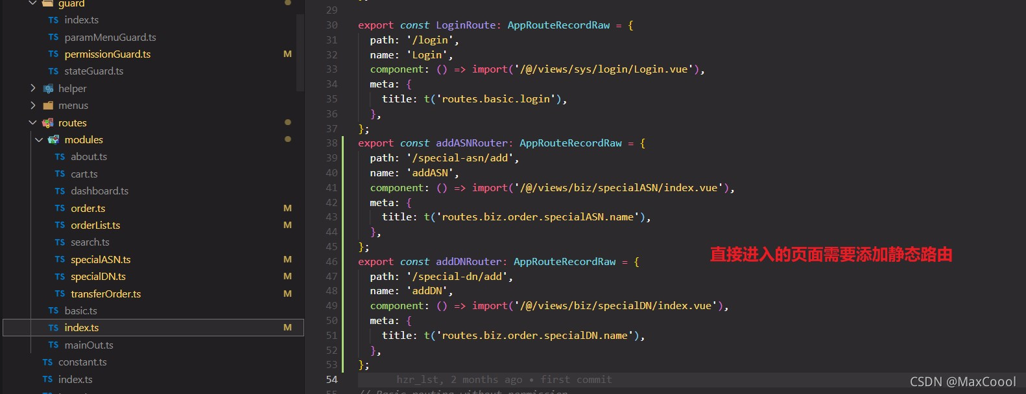Screen dimensions: 1026x394
Task: Open basic.ts file
Action: pos(81,310)
